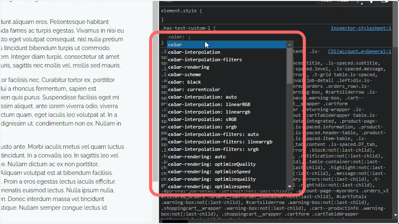Choose 'color-interpolation: auto' suggestion
The image size is (399, 224).
tap(226, 97)
